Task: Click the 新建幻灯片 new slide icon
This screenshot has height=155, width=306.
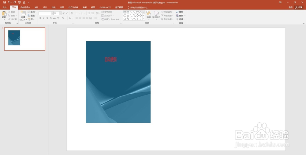Action: coord(23,13)
